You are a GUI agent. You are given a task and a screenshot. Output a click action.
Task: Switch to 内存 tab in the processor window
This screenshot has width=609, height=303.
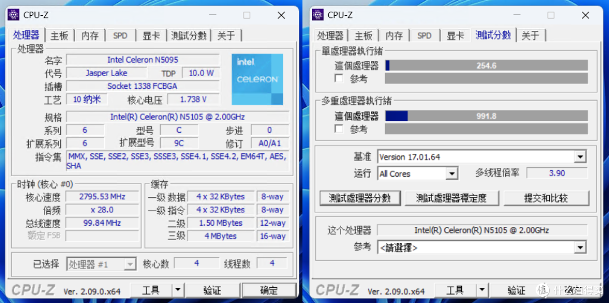[x=90, y=35]
